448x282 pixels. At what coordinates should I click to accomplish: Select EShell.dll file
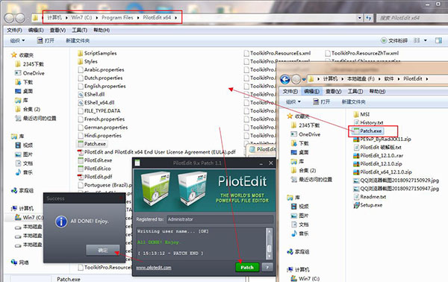coord(91,94)
